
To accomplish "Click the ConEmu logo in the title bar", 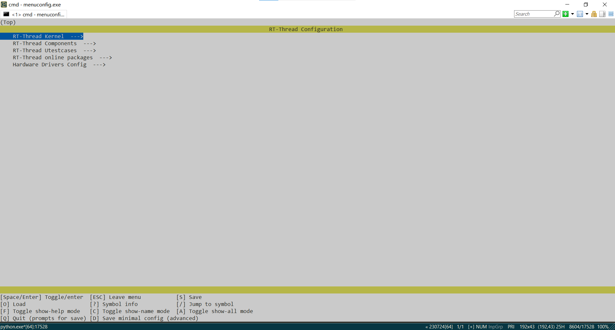I will [4, 4].
